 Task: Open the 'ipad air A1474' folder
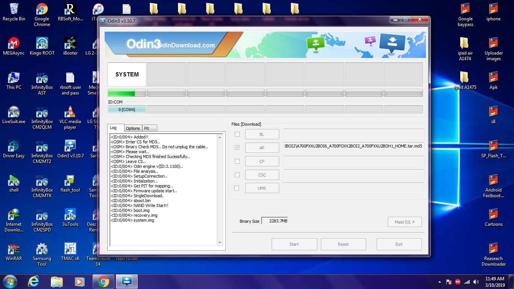[465, 49]
